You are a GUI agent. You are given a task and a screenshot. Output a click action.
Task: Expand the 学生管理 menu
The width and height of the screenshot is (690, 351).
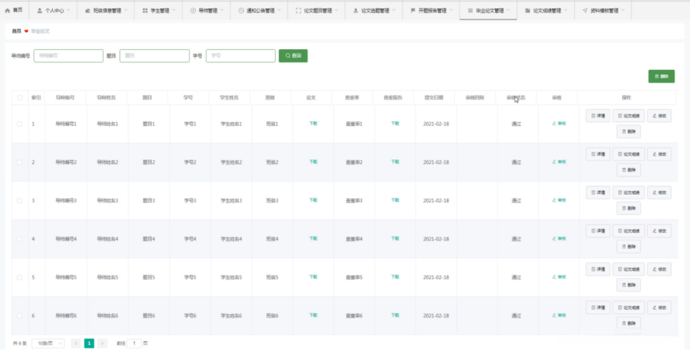(158, 10)
